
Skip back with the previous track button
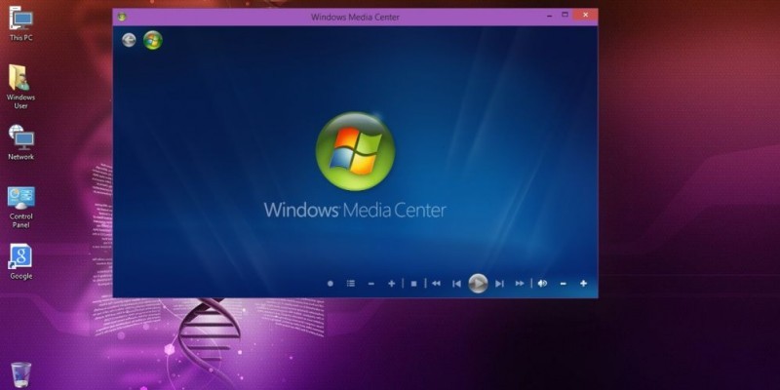tap(456, 284)
